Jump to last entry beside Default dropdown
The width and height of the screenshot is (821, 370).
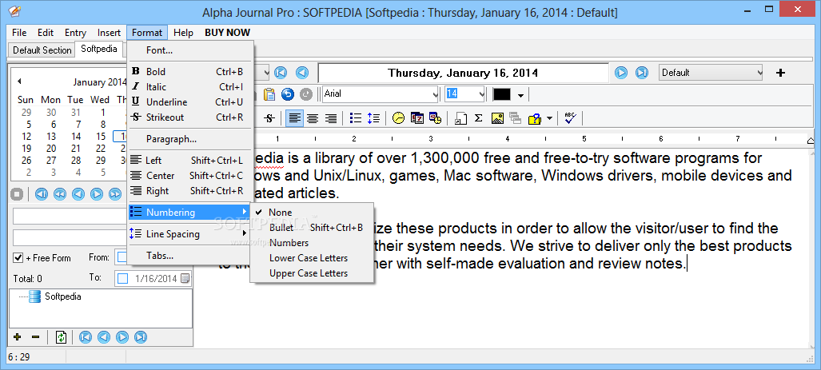pyautogui.click(x=642, y=73)
